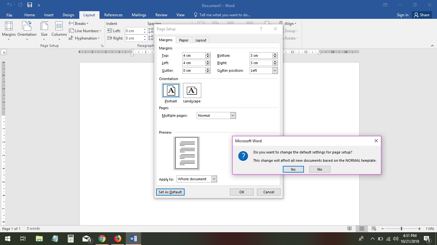Select Portrait orientation in Page Setup
Image resolution: width=437 pixels, height=245 pixels.
click(171, 93)
